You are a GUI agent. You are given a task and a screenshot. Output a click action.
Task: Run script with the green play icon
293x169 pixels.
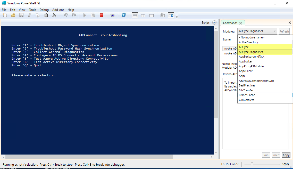pyautogui.click(x=85, y=15)
